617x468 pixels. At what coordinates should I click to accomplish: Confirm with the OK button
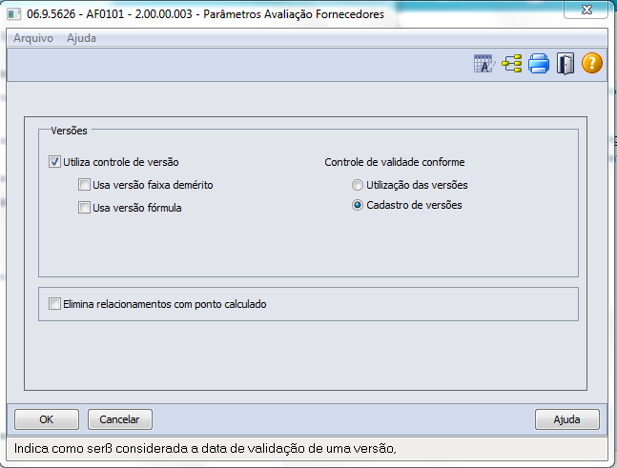pos(47,419)
